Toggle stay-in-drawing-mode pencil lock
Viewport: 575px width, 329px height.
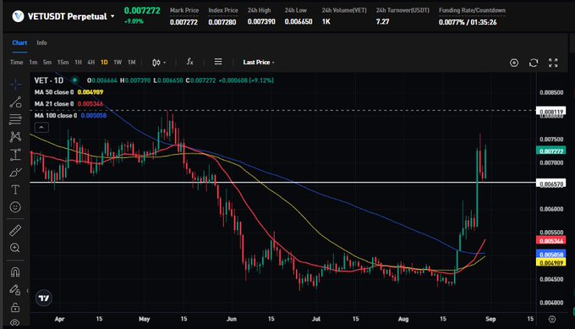pyautogui.click(x=15, y=290)
